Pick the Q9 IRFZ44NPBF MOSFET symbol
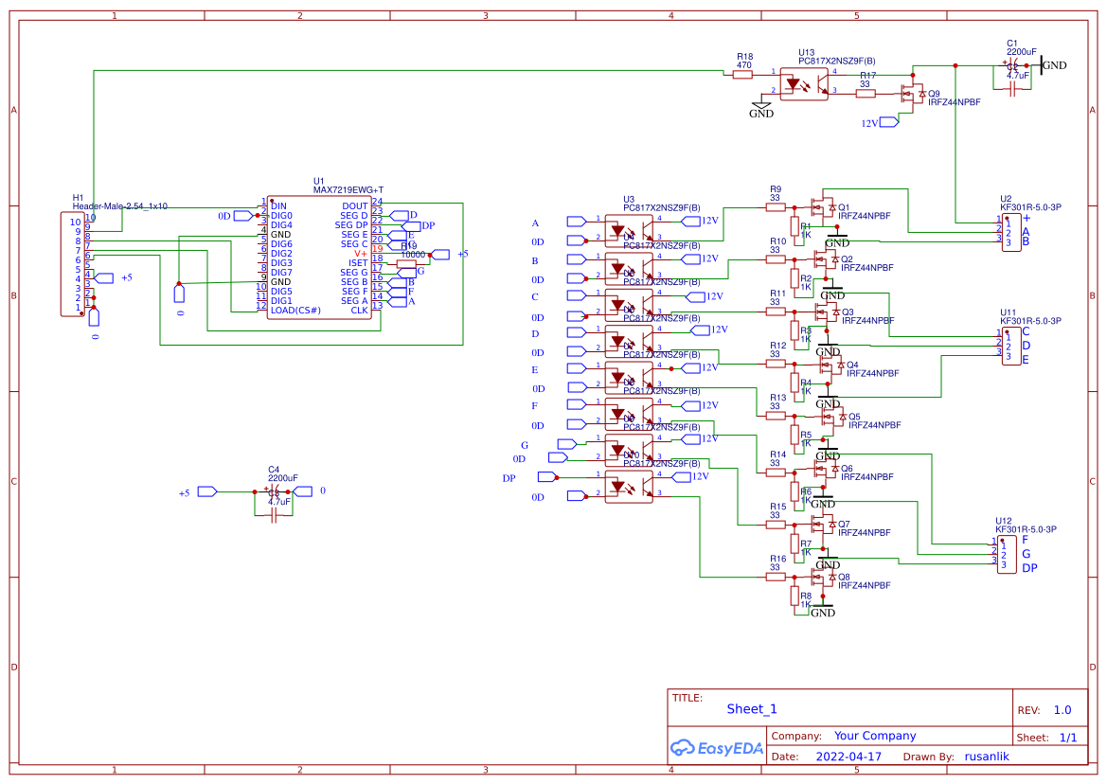 point(914,92)
